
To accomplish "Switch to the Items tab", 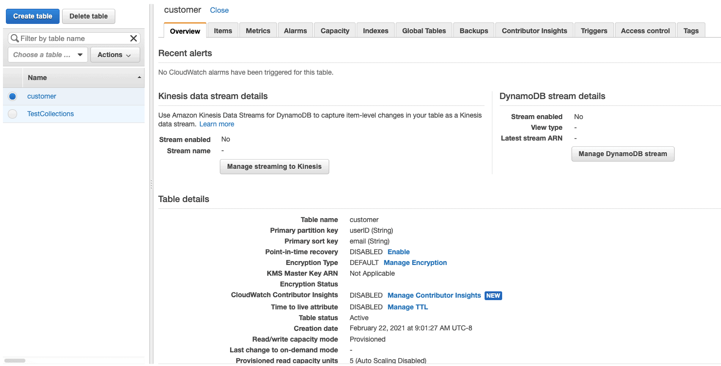I will coord(223,31).
